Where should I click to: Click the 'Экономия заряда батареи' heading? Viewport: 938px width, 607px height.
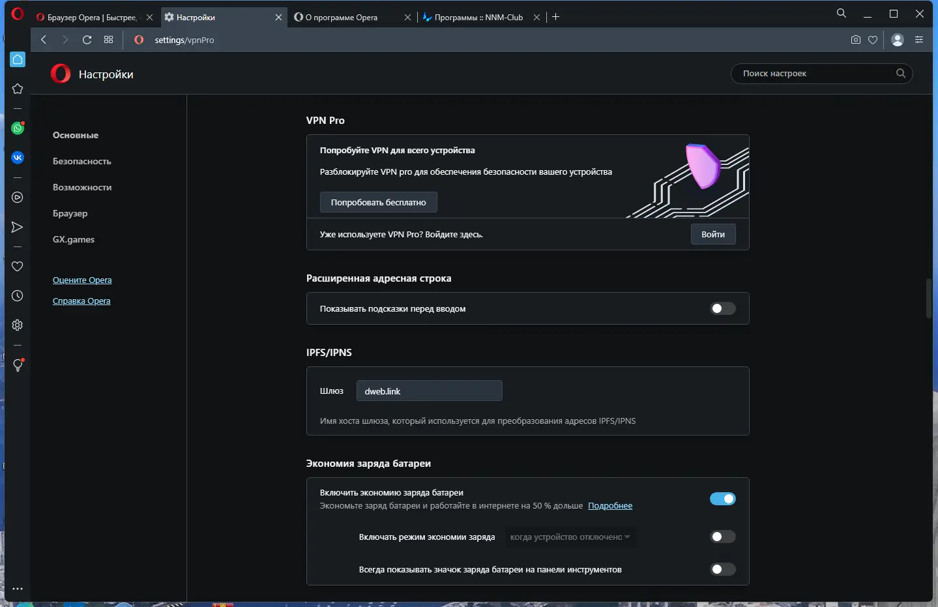pos(368,464)
